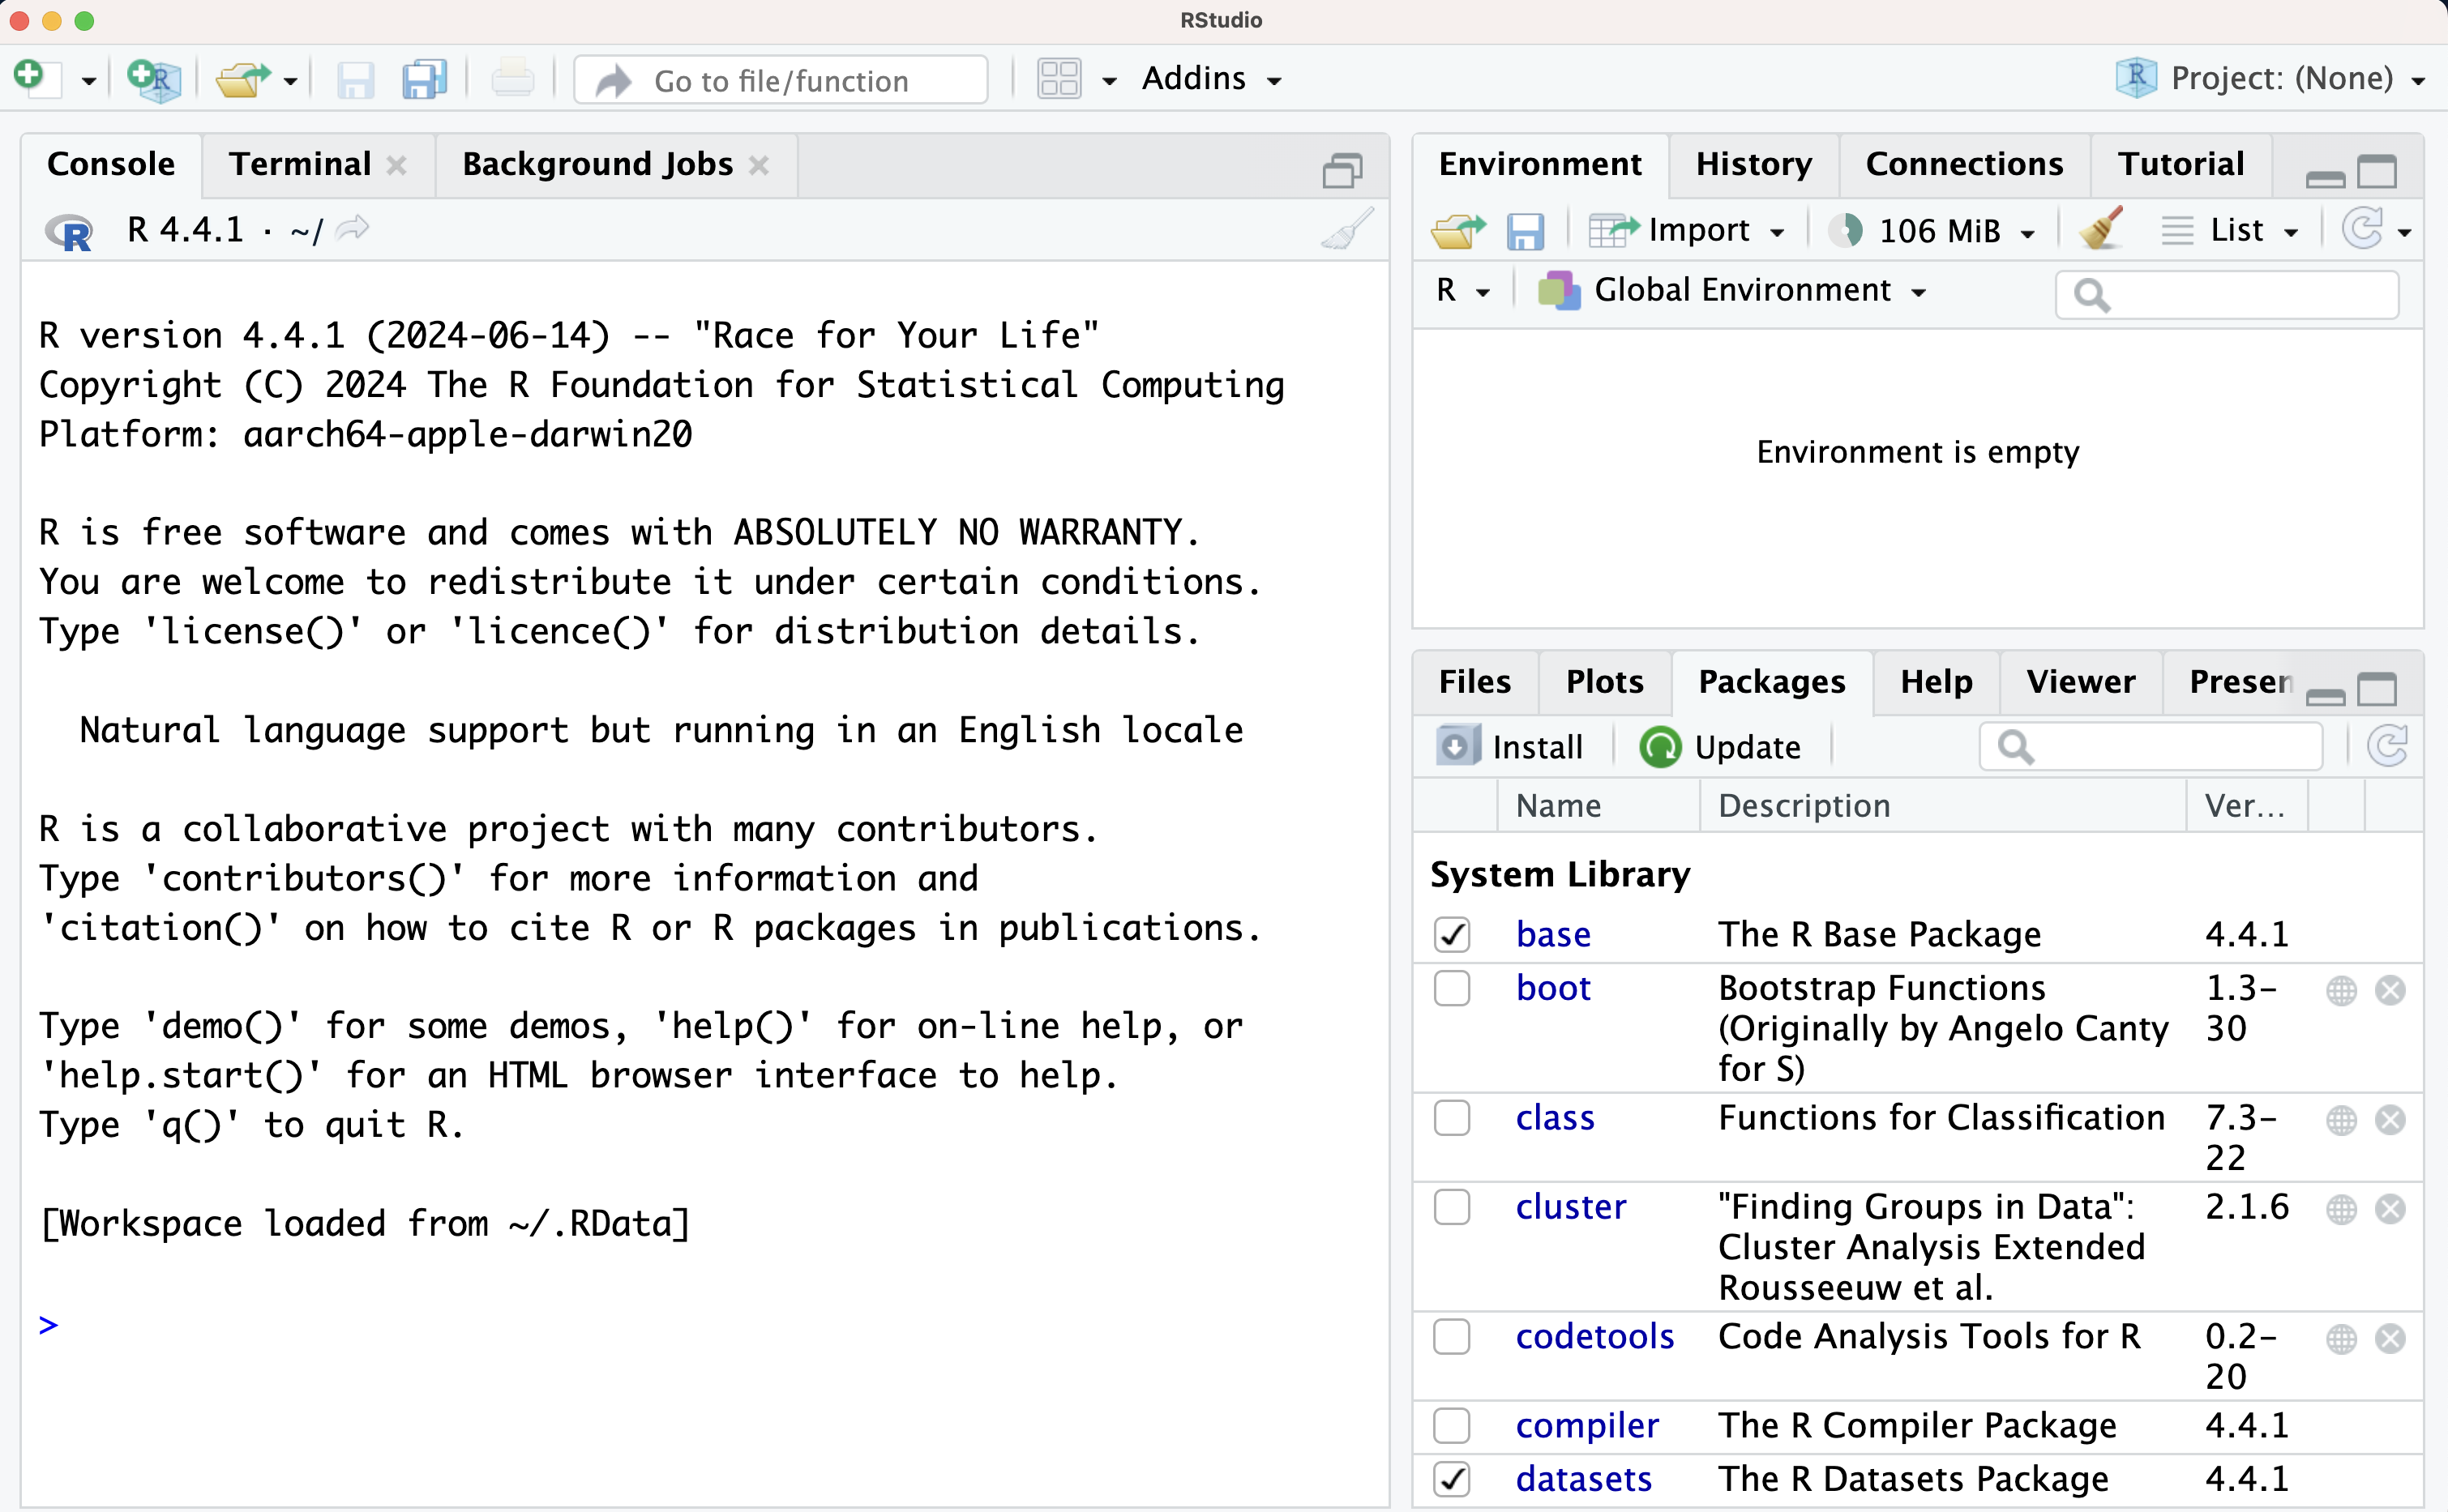
Task: Load the cluster package checkbox
Action: tap(1452, 1207)
